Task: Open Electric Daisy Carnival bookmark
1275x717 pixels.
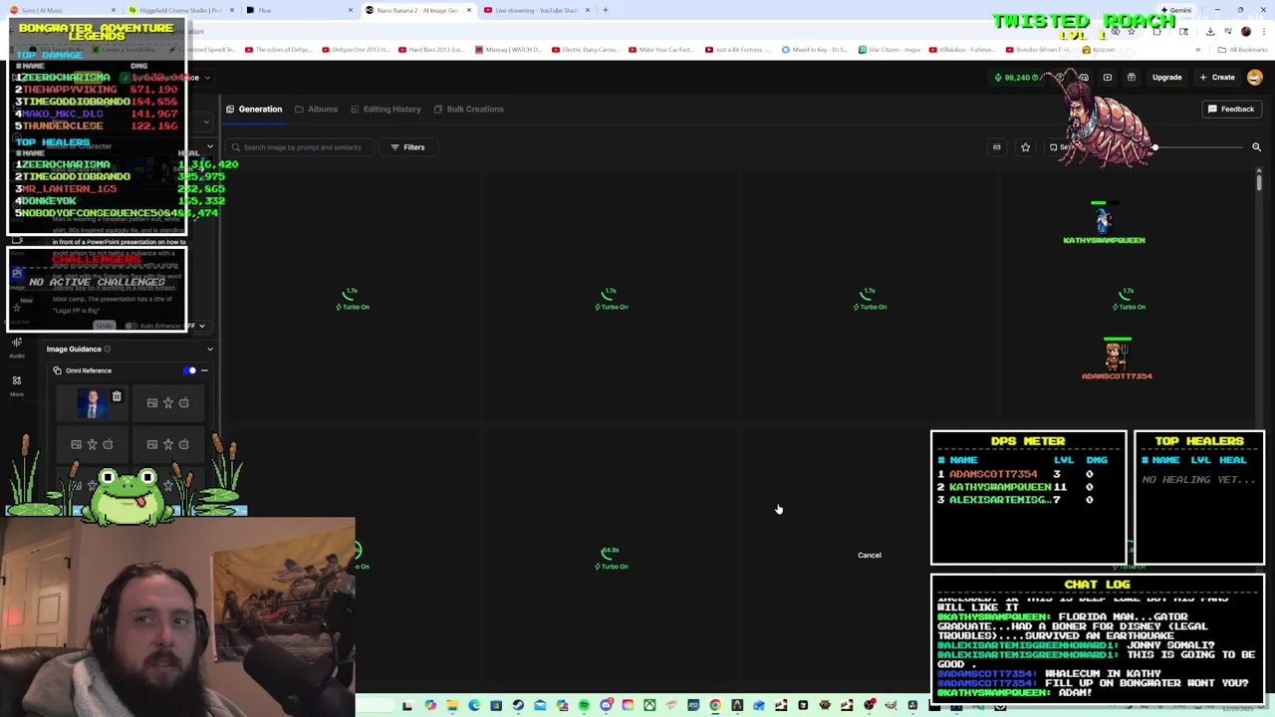Action: [x=586, y=50]
